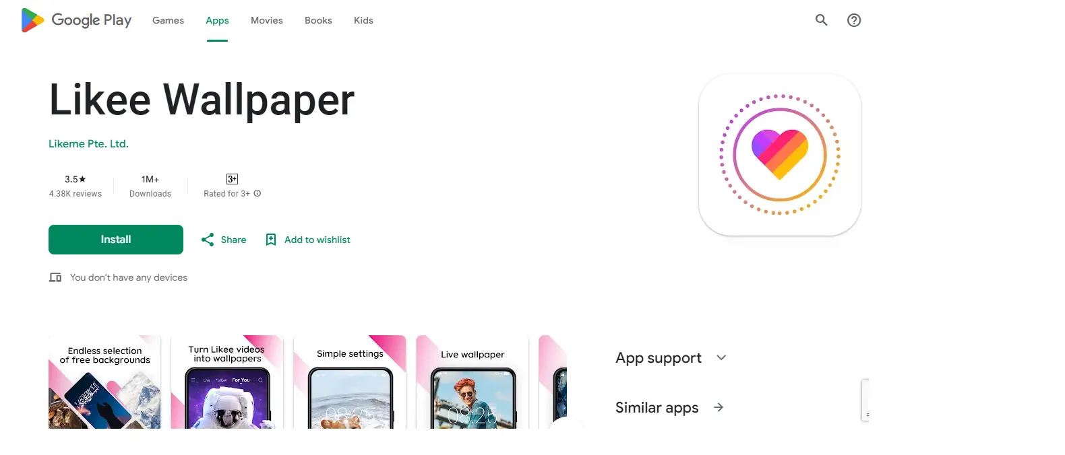Screen dimensions: 1065x455
Task: Switch to the Movies tab
Action: click(x=267, y=20)
